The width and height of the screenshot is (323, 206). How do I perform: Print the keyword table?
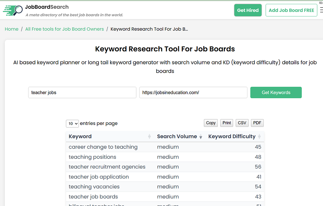click(x=227, y=123)
